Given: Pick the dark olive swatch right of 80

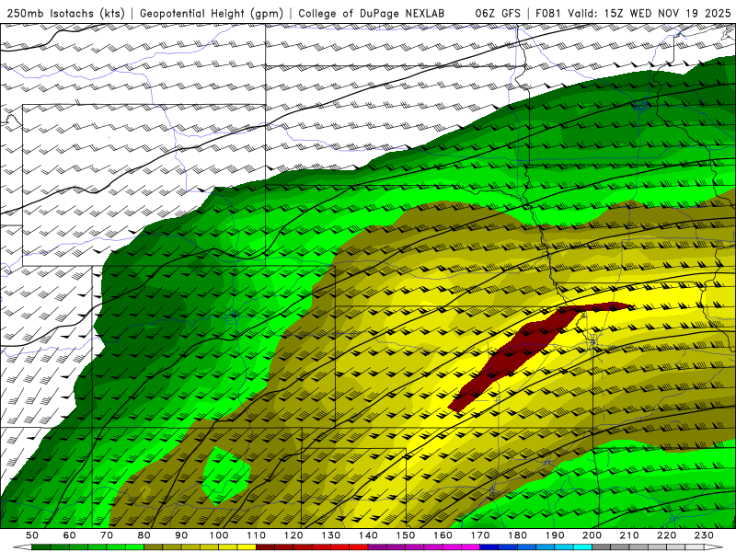Looking at the screenshot, I should pyautogui.click(x=154, y=546).
